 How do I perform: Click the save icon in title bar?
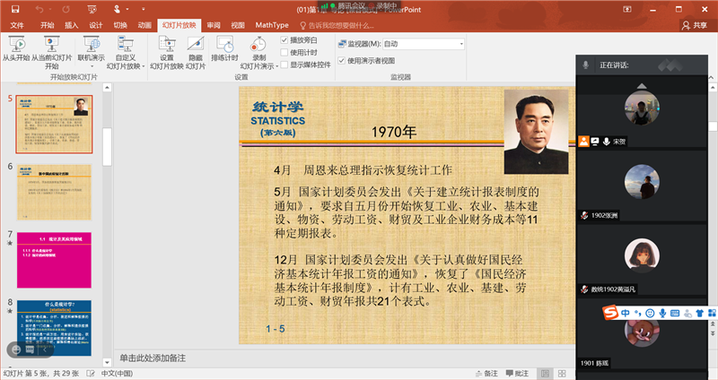[16, 9]
